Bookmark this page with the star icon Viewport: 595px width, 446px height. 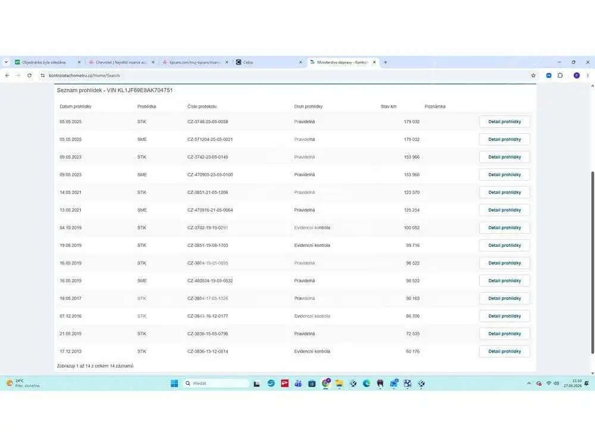[533, 76]
